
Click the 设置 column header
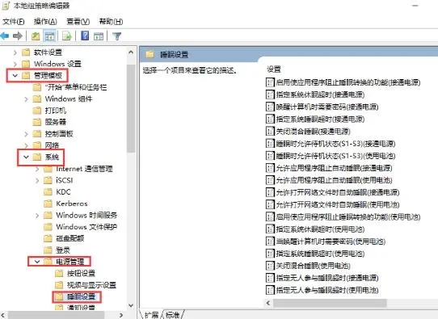(274, 69)
